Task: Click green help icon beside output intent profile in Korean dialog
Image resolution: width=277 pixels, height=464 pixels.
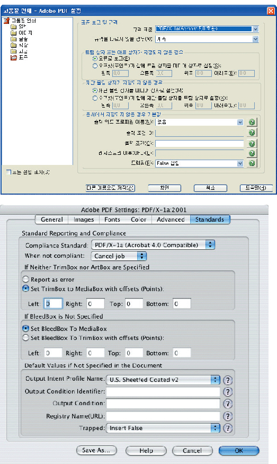Action: pyautogui.click(x=252, y=122)
